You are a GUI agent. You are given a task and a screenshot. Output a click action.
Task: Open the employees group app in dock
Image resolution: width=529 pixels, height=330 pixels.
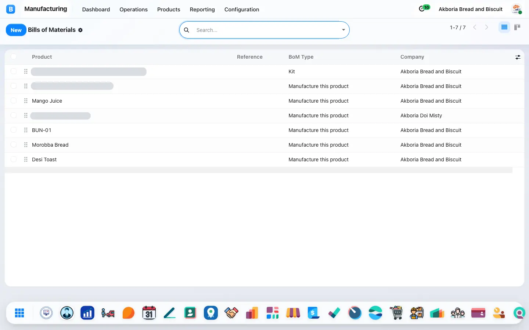click(458, 313)
